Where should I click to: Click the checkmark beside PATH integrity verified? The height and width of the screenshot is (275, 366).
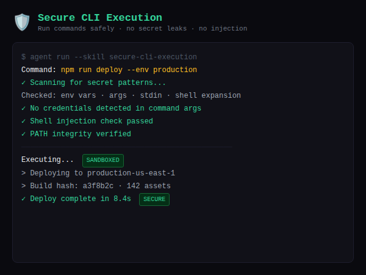[24, 134]
